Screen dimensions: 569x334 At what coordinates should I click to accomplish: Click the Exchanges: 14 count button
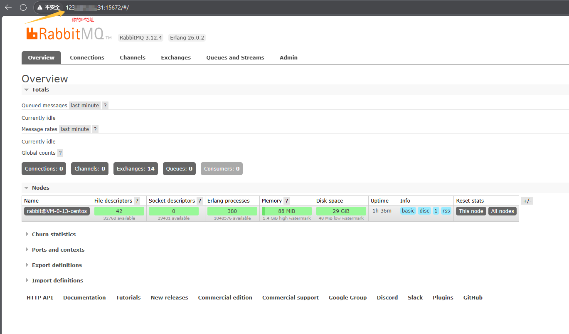(x=135, y=168)
